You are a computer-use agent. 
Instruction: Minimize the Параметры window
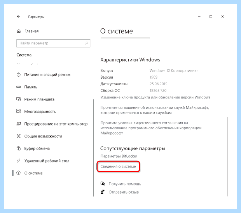tap(199, 16)
